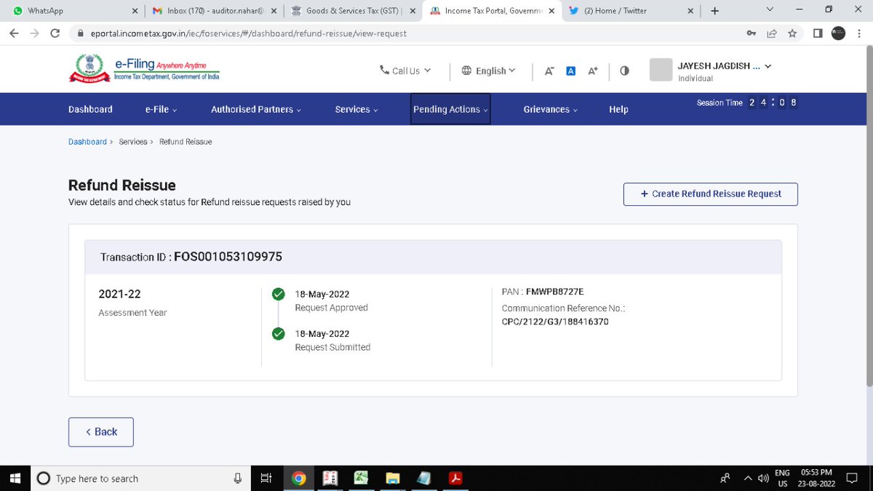Bookmark this page with star icon
Viewport: 873px width, 491px height.
(792, 33)
